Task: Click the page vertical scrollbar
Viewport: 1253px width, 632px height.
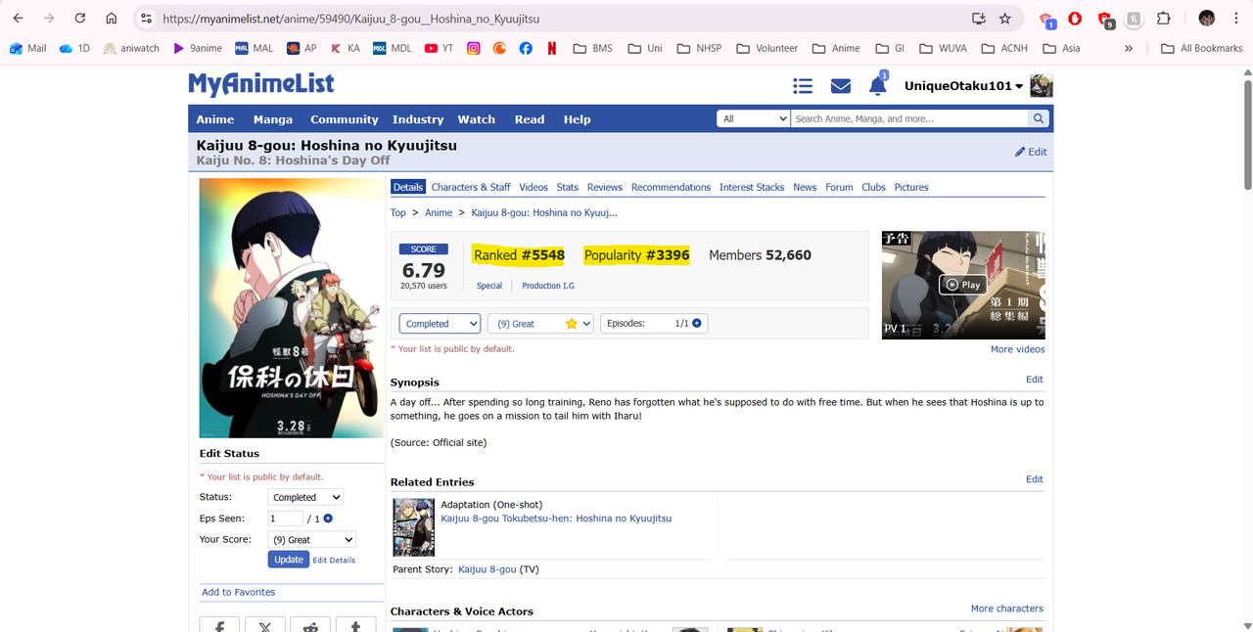Action: click(1247, 137)
